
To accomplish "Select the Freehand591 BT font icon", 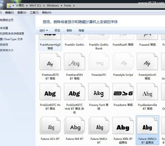I will tap(75, 61).
